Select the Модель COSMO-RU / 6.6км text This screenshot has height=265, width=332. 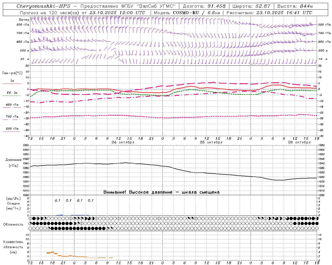(x=187, y=13)
